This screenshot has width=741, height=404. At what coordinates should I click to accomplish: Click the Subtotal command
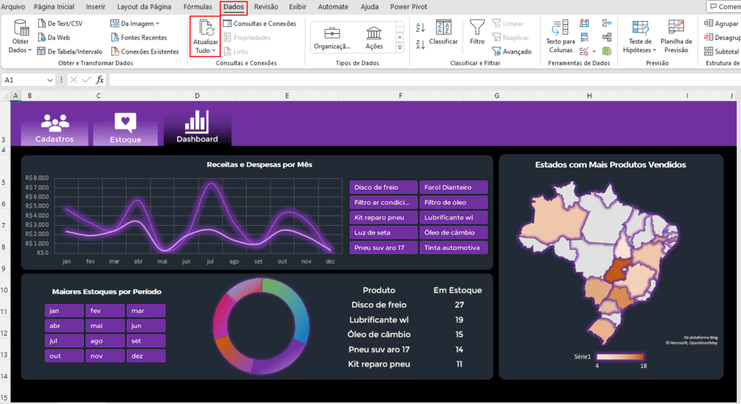point(721,51)
